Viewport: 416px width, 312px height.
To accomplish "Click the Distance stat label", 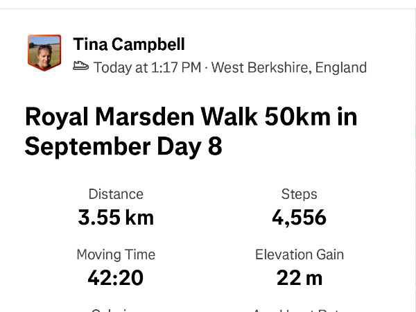I will tap(116, 194).
